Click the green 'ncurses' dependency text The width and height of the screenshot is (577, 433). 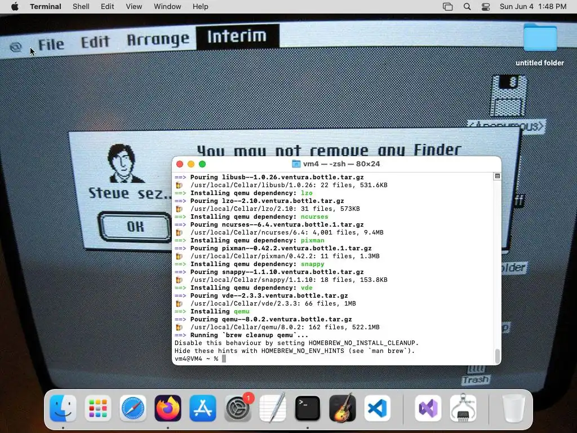pyautogui.click(x=314, y=217)
